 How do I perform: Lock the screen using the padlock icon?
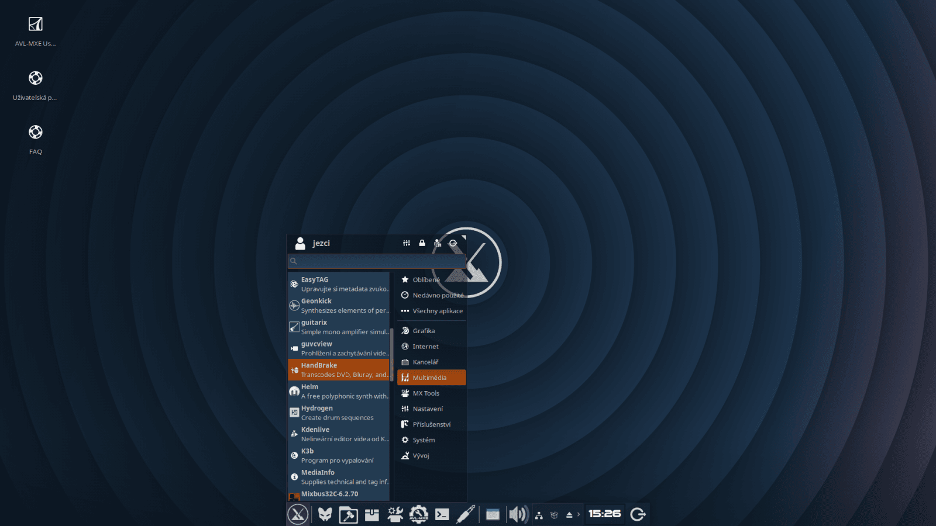pos(422,243)
